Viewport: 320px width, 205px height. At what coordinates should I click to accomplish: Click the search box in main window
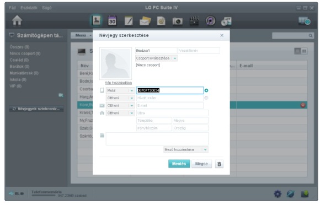pos(293,36)
